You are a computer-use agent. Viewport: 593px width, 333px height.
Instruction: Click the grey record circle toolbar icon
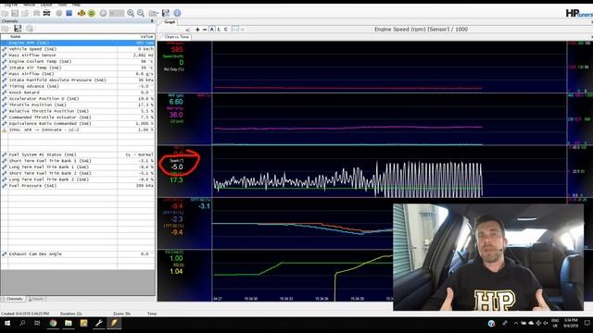(x=59, y=13)
